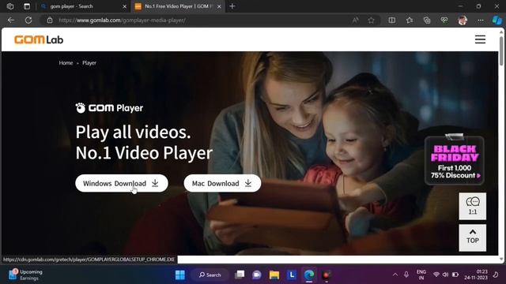Click Mac Download button
The width and height of the screenshot is (506, 284).
coord(222,183)
